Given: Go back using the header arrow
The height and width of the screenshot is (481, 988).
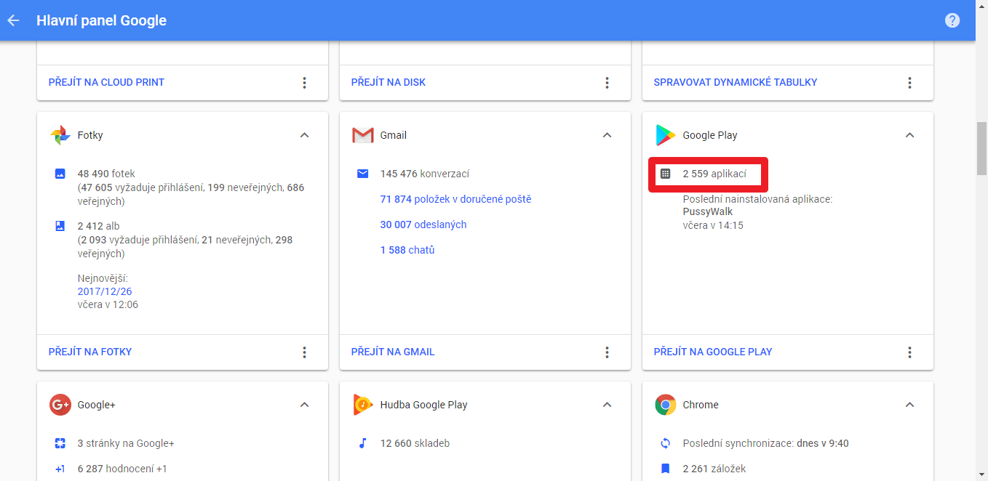Looking at the screenshot, I should click(13, 20).
